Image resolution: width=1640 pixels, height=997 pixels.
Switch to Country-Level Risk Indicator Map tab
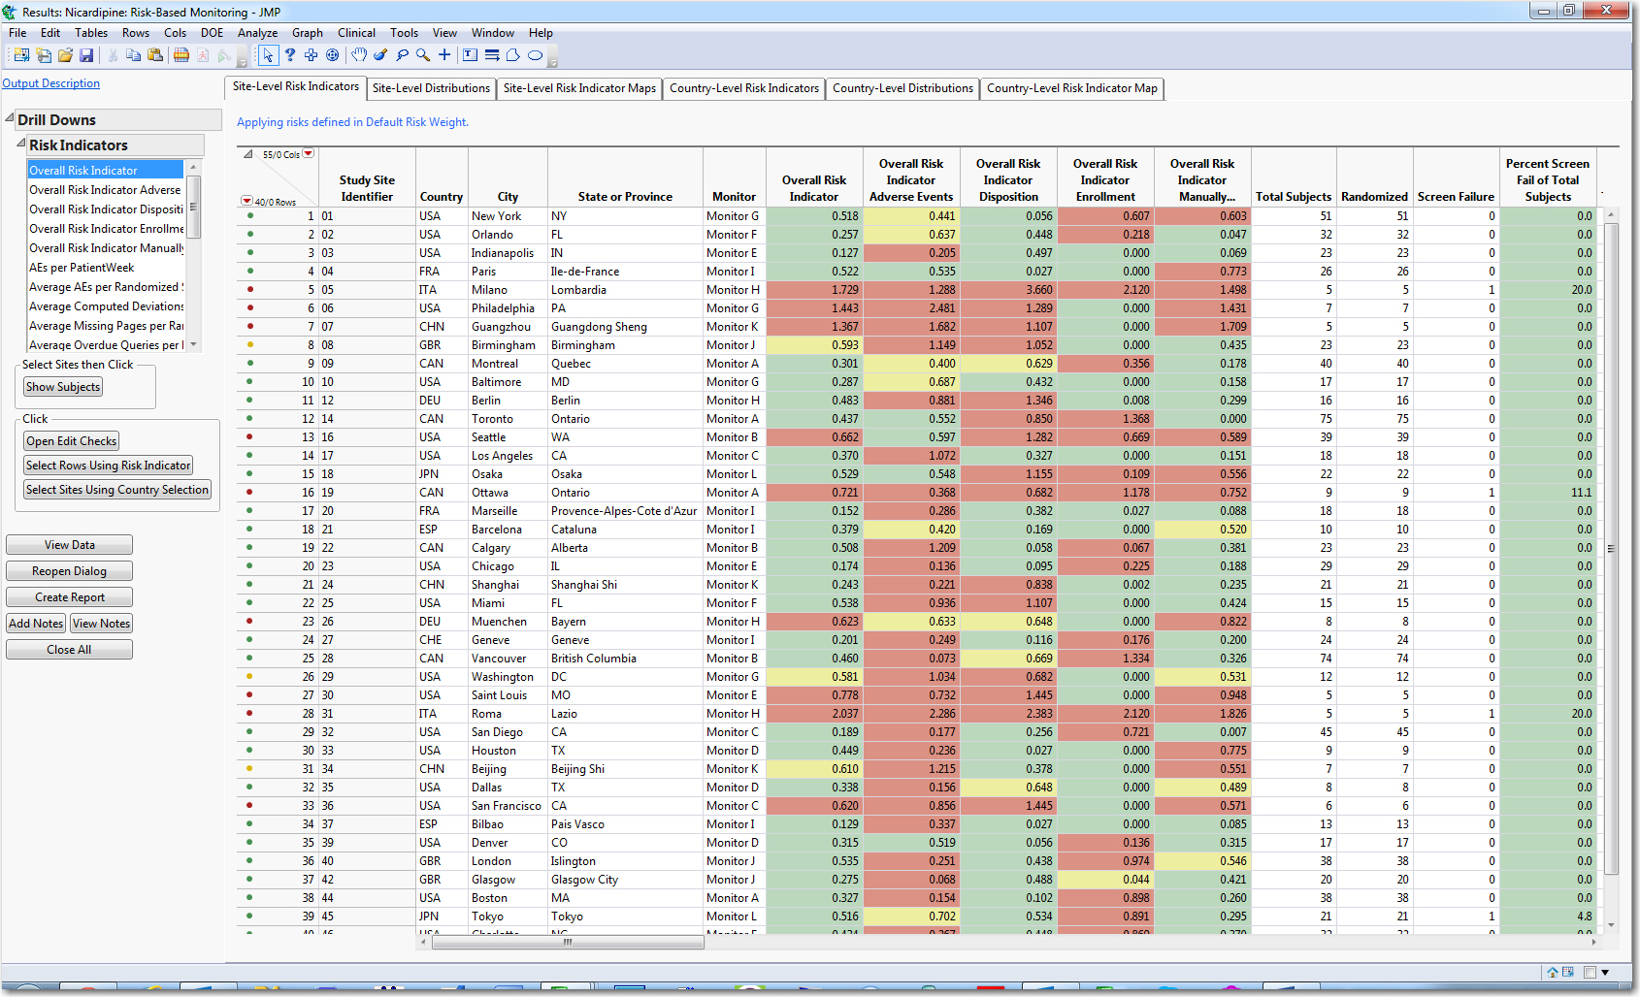pyautogui.click(x=1072, y=88)
